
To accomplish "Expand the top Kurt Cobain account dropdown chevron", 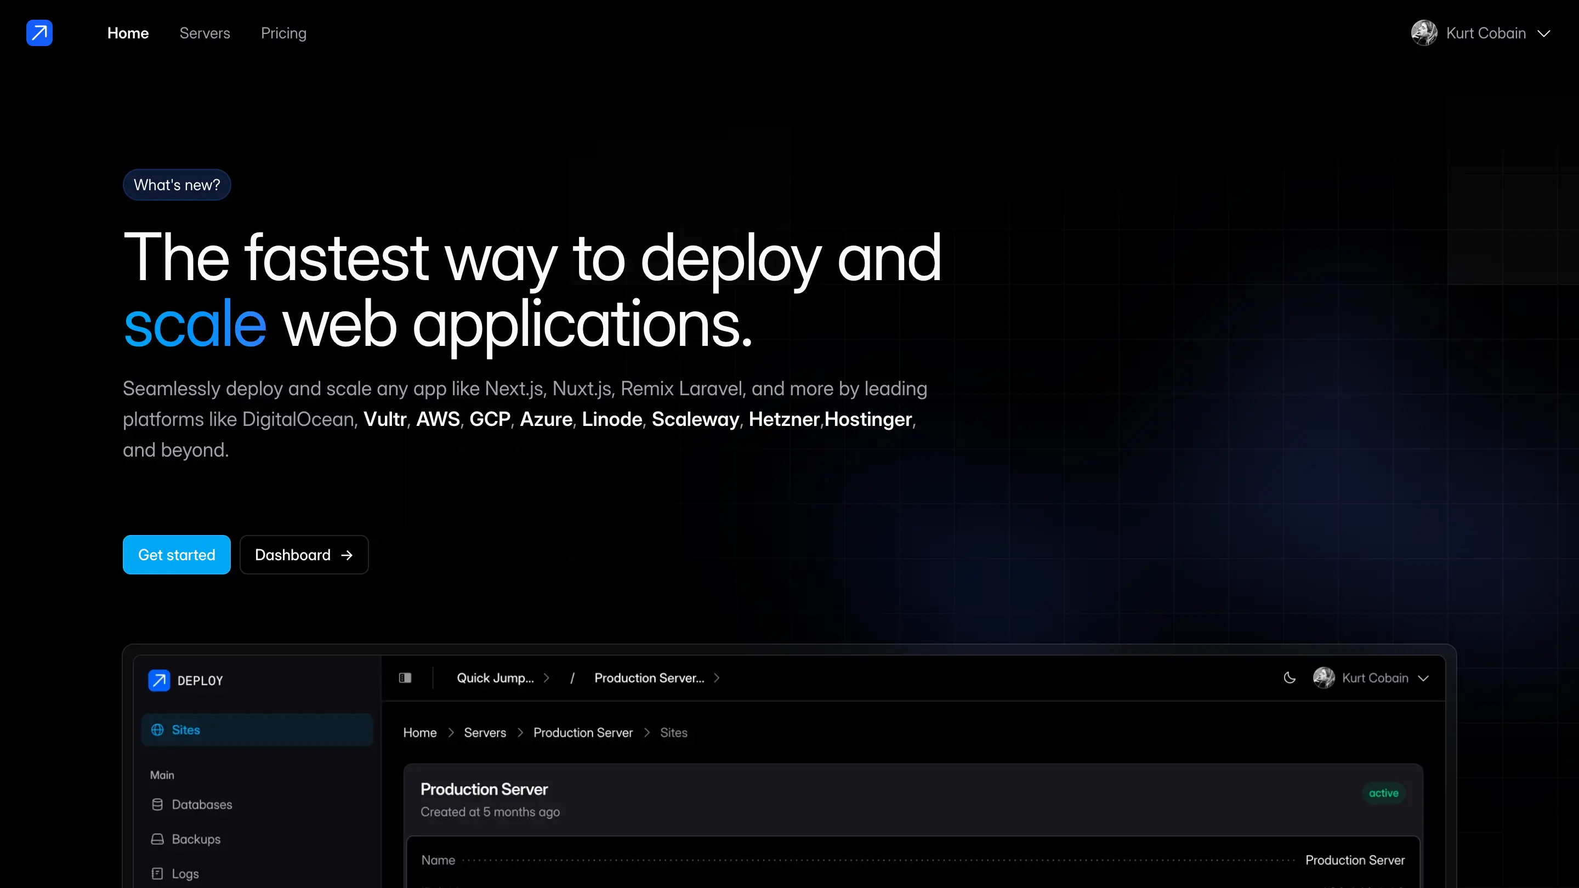I will pyautogui.click(x=1544, y=33).
